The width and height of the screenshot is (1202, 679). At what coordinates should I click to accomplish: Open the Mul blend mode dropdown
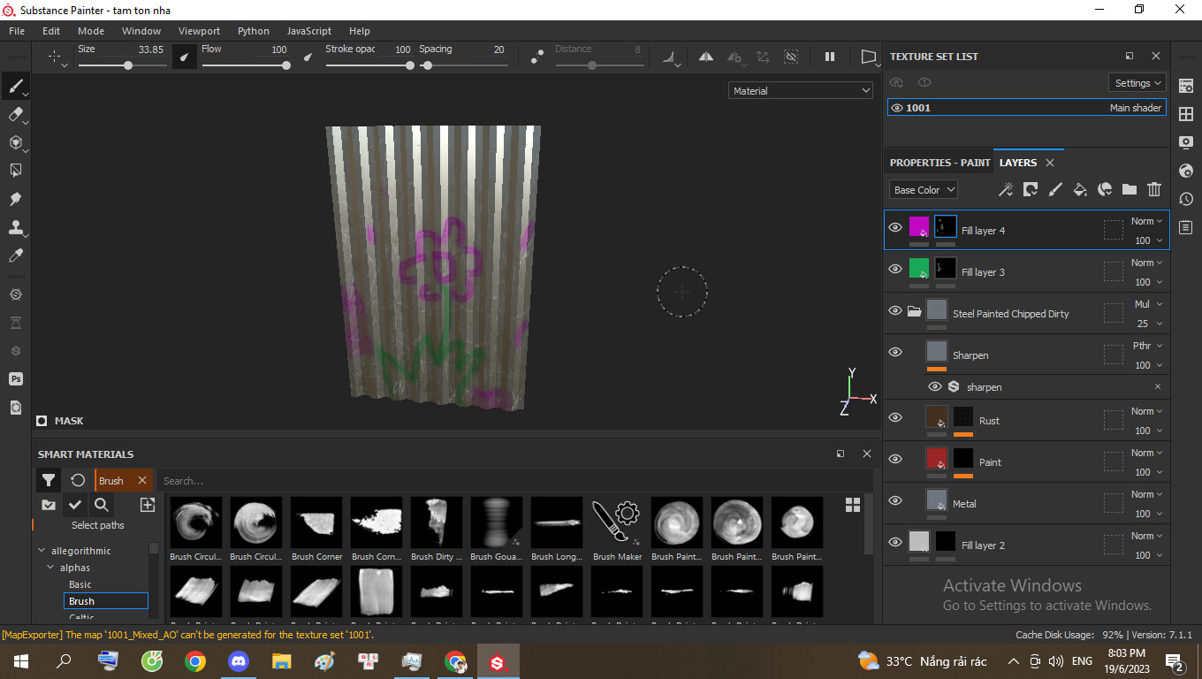coord(1147,304)
